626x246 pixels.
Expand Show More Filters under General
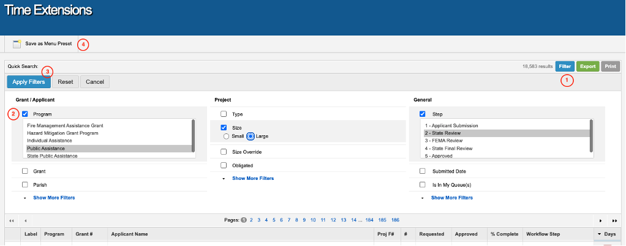(452, 198)
